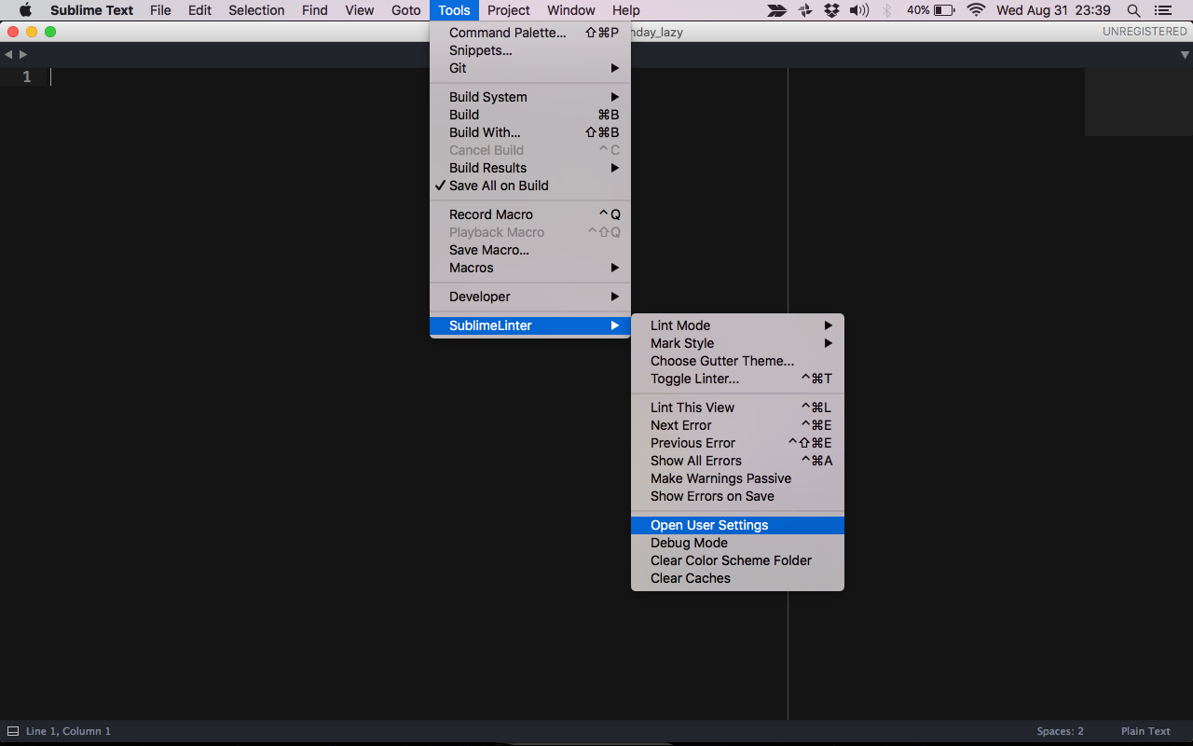Choose Snippets… menu entry
1193x746 pixels.
click(x=530, y=50)
